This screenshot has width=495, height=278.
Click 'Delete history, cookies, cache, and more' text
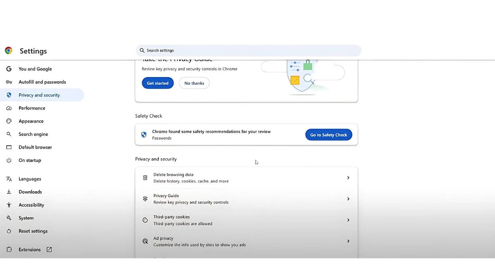tap(191, 181)
